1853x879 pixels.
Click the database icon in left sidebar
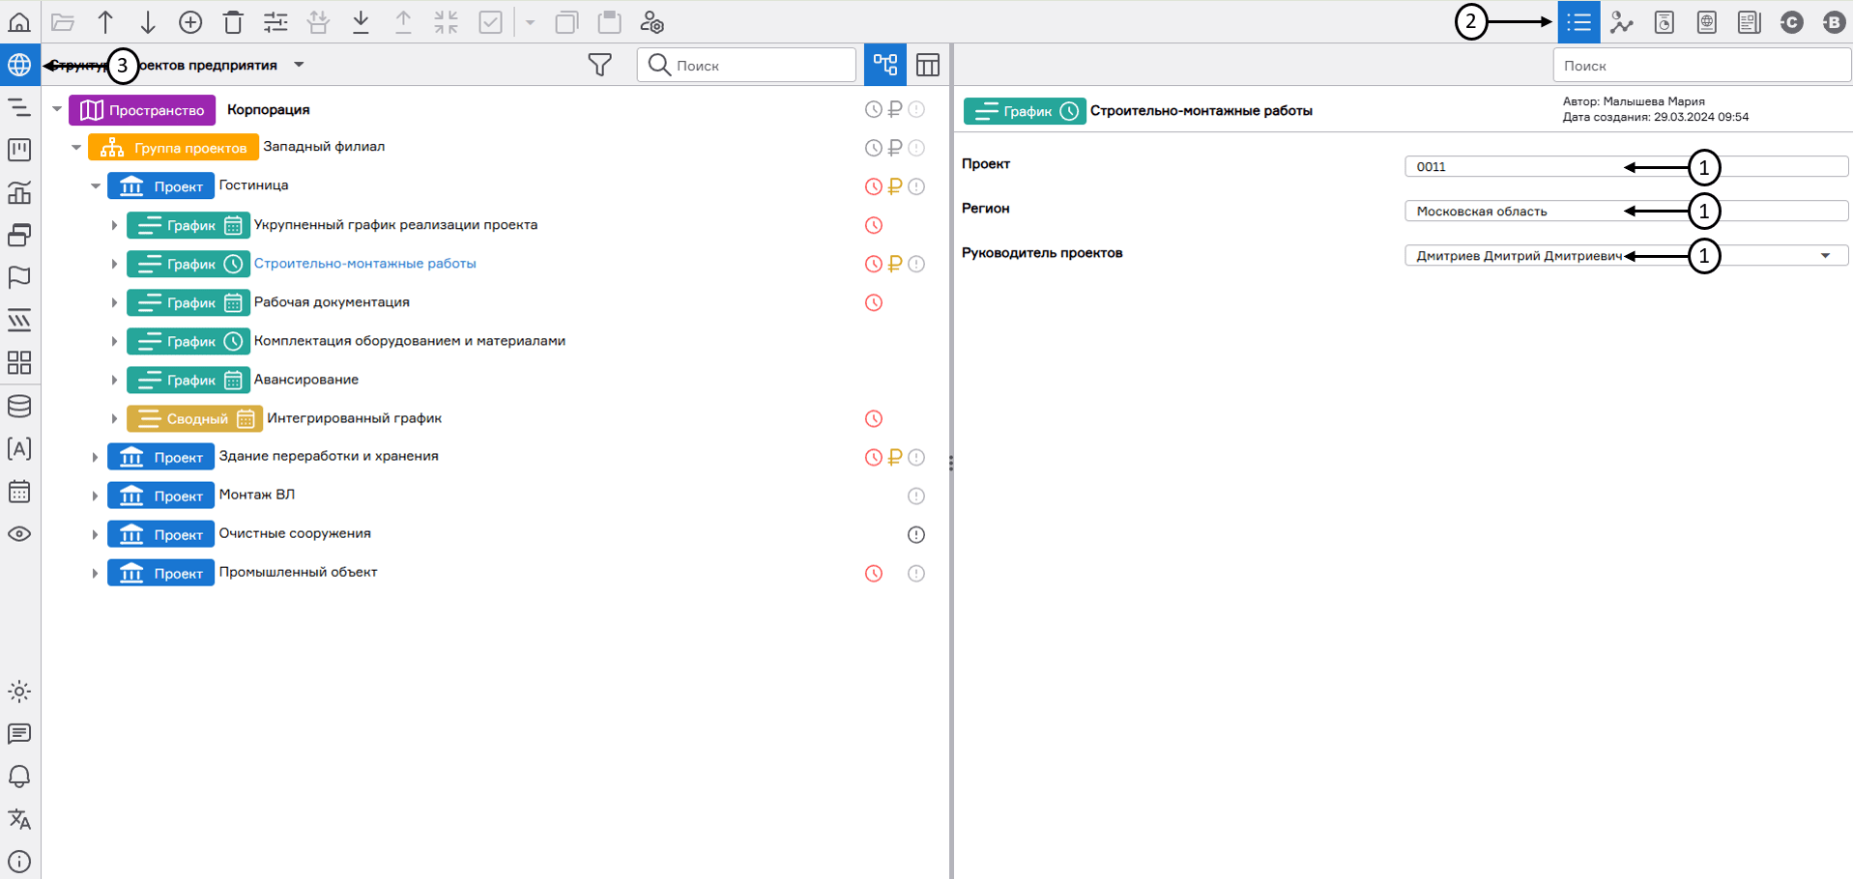click(19, 407)
